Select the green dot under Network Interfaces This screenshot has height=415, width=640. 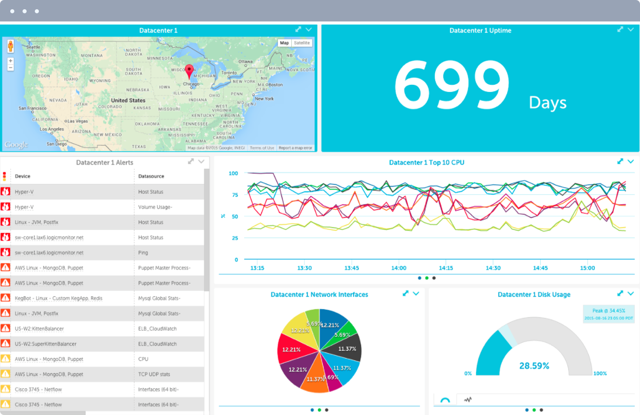[x=319, y=410]
